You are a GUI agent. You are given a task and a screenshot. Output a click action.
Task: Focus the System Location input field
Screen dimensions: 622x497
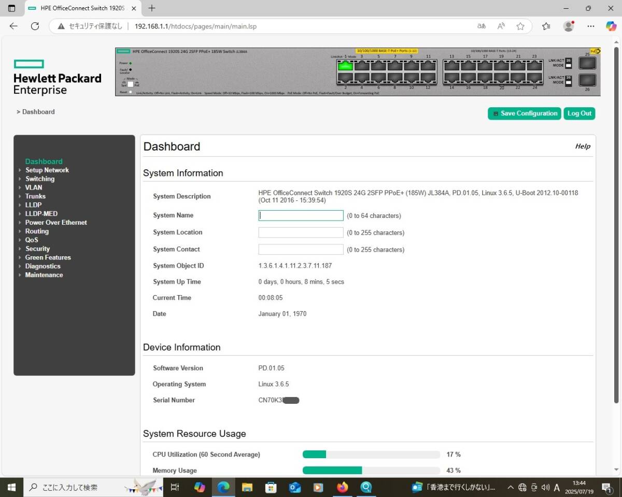tap(301, 232)
